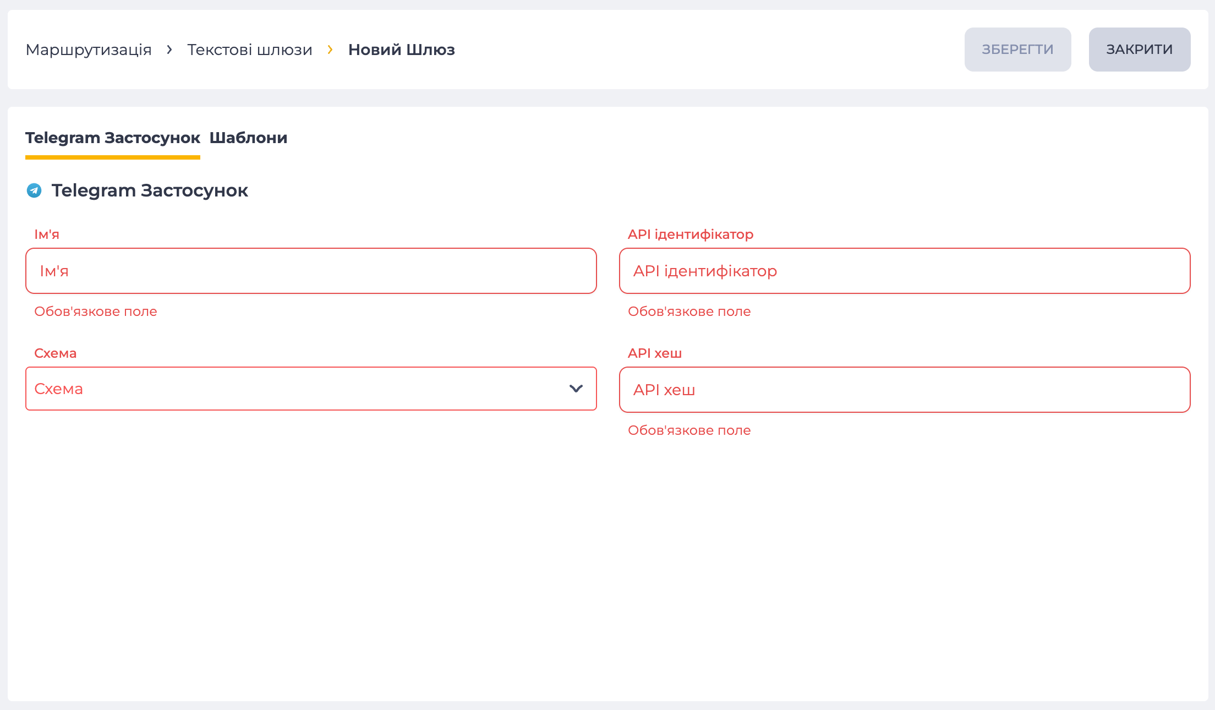Open the Текстові шлюзи breadcrumb link
This screenshot has height=710, width=1215.
pos(250,50)
